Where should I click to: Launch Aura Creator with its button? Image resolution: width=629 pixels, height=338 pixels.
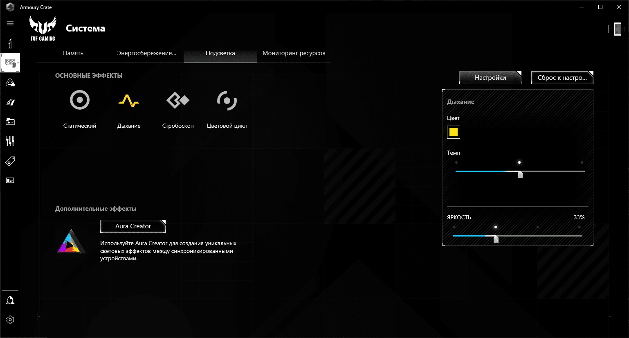133,226
